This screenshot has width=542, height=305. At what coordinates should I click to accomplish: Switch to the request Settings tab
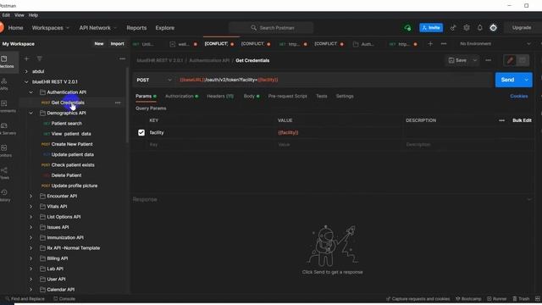[345, 96]
